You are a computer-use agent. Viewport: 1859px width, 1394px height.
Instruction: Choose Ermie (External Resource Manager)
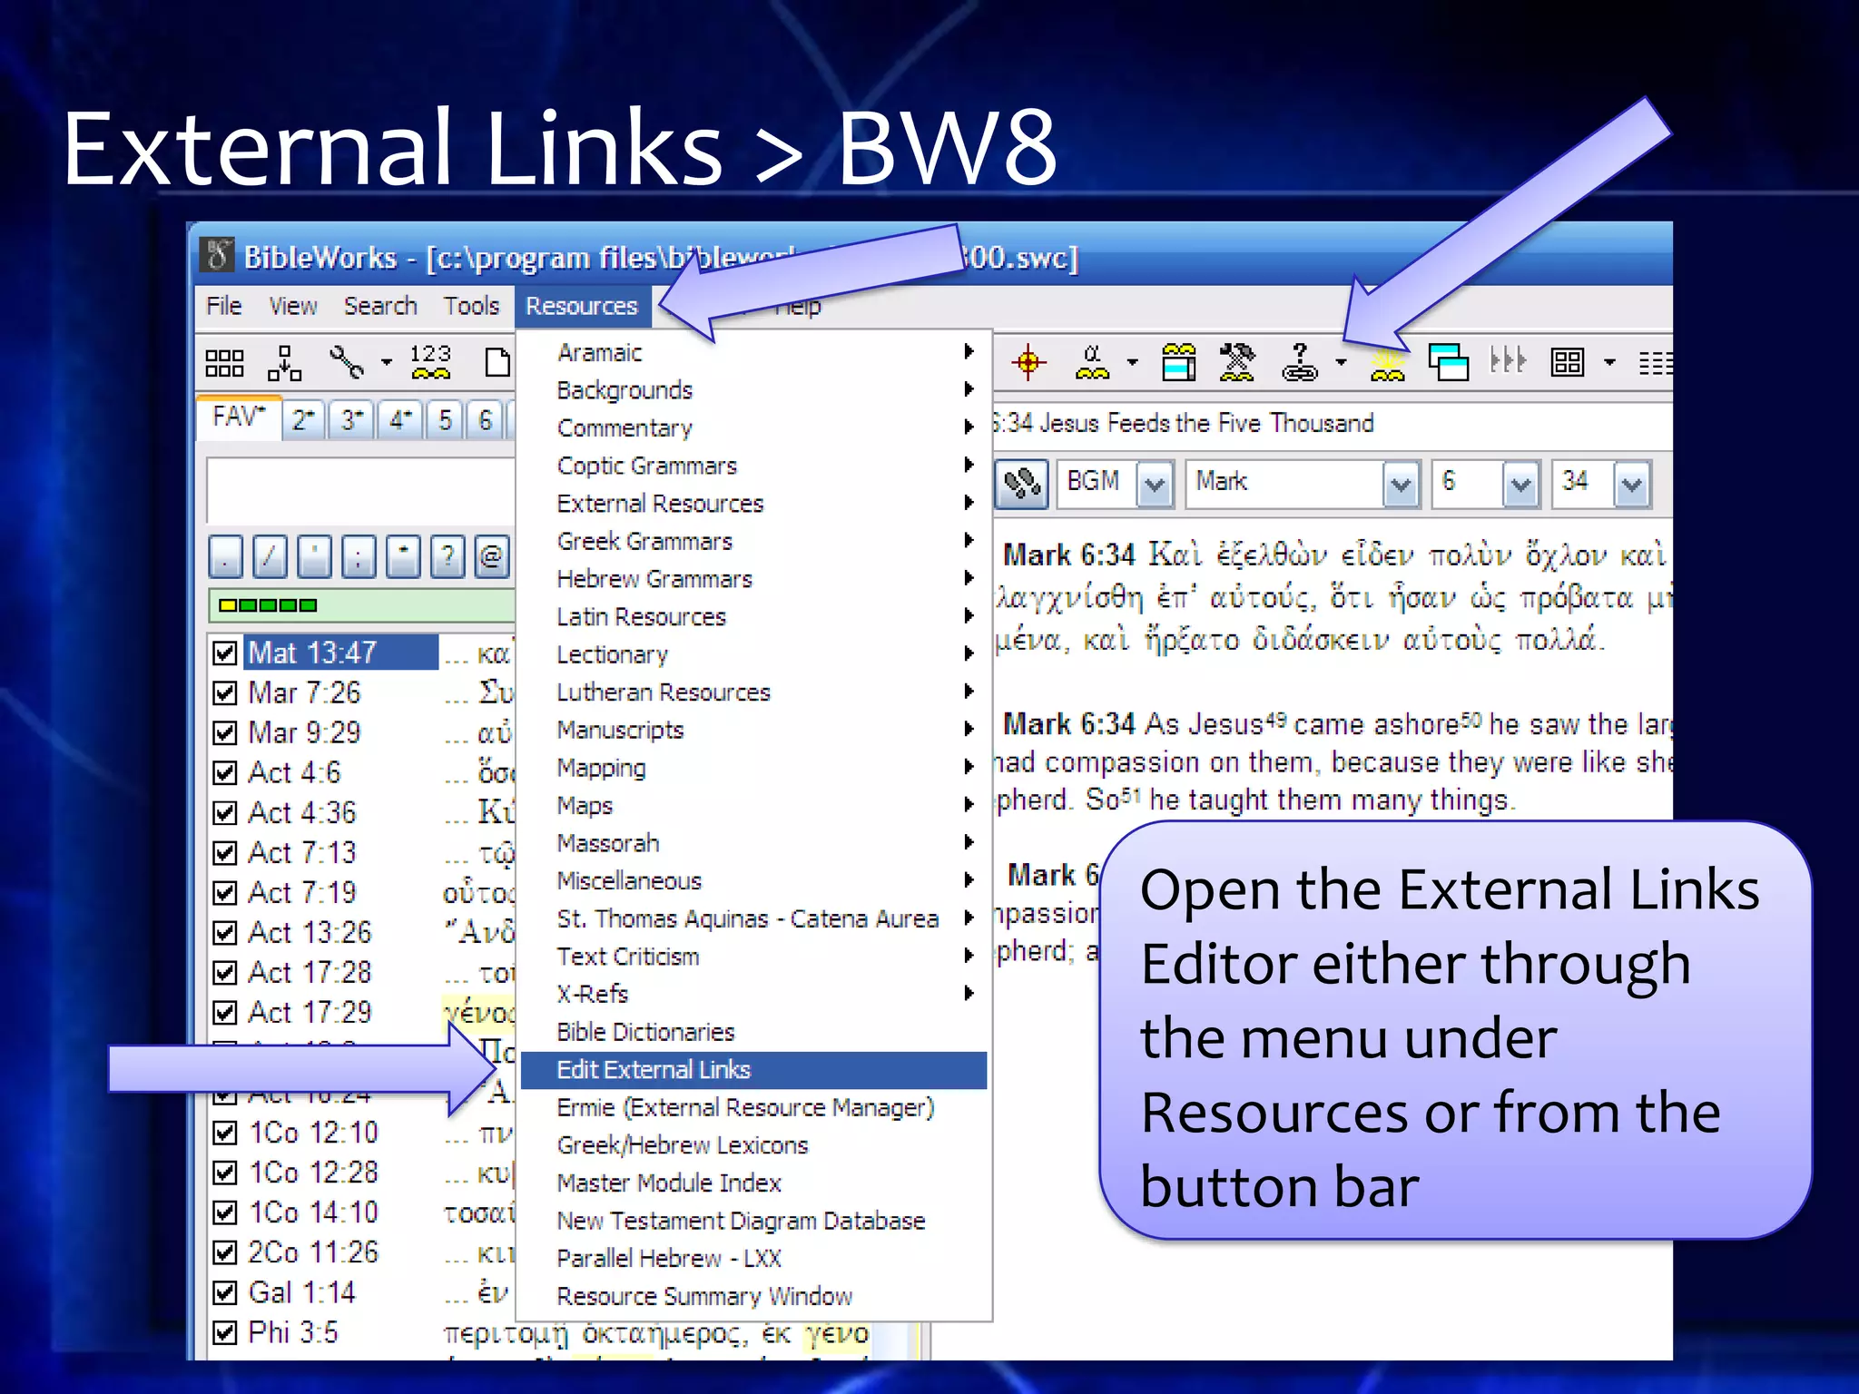753,1108
